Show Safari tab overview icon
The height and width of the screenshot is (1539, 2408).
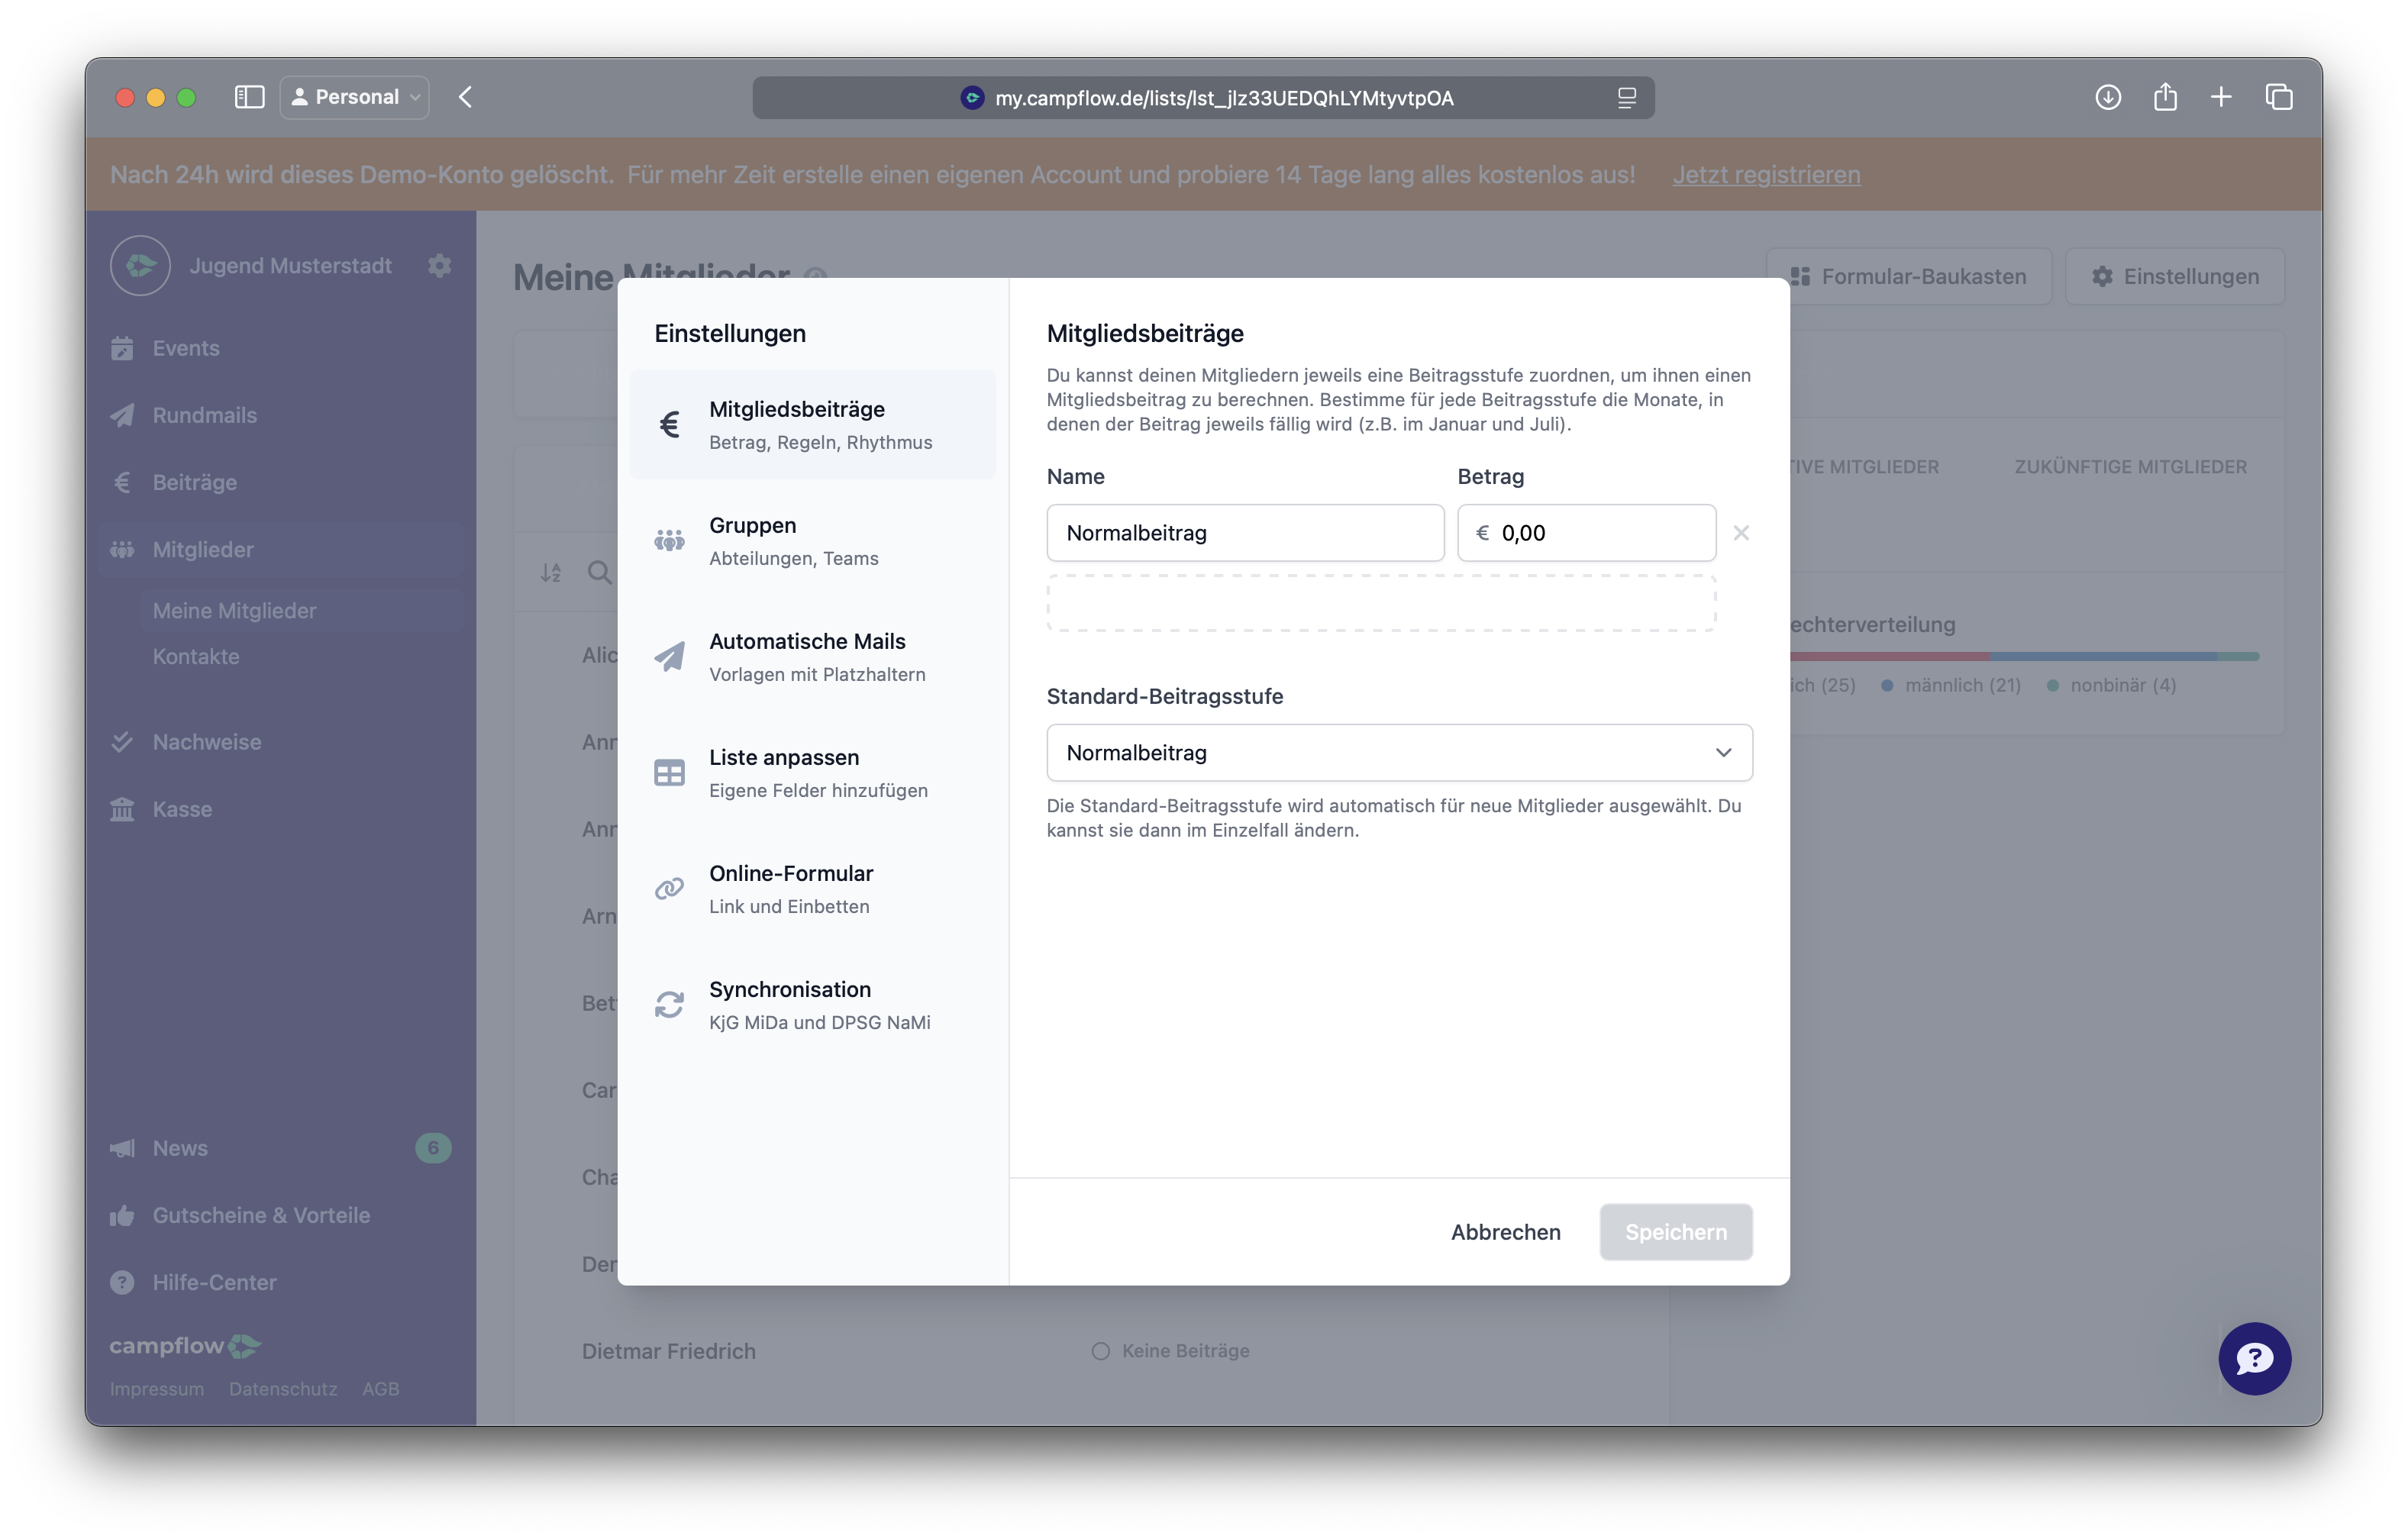tap(2279, 97)
